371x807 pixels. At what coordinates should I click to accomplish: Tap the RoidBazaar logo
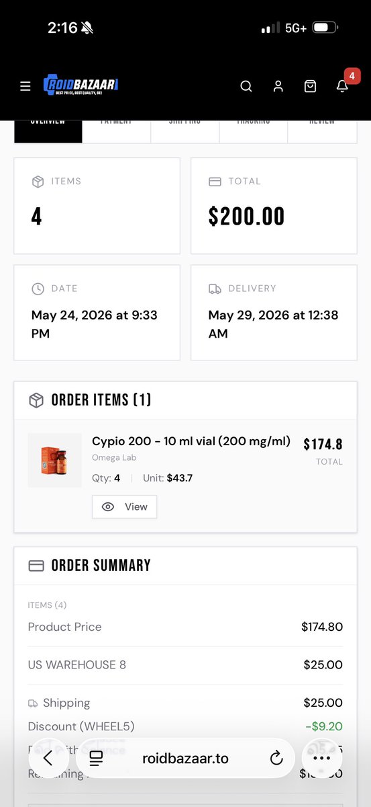click(81, 85)
